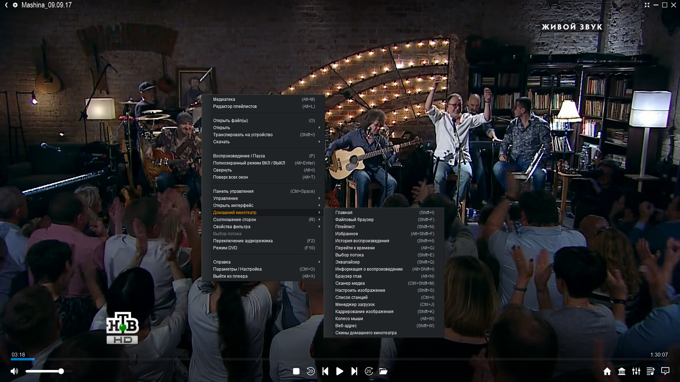Toggle 'Полноэкранный режим ВКЛ / ВЫКЛ' entry
Image resolution: width=680 pixels, height=382 pixels.
point(249,163)
